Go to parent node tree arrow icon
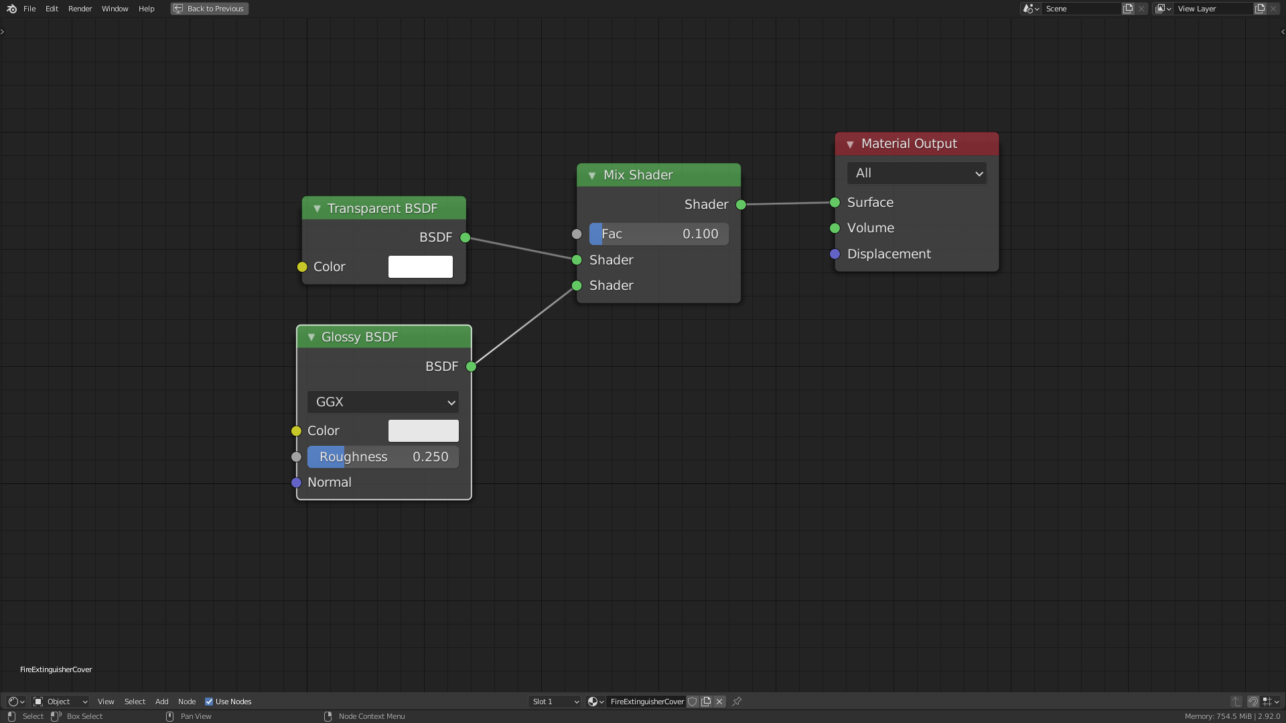 tap(1236, 702)
